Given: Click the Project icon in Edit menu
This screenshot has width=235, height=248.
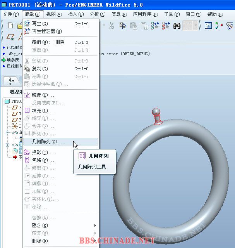Looking at the screenshot, I should (27, 153).
